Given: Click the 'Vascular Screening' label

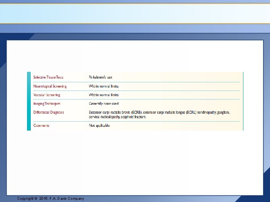Looking at the screenshot, I should (x=46, y=95).
